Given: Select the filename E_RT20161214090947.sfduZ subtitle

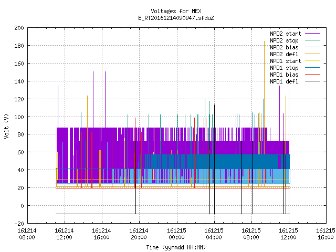Looking at the screenshot, I should point(176,18).
